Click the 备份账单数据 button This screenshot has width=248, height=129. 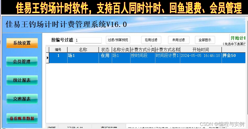click(x=22, y=118)
